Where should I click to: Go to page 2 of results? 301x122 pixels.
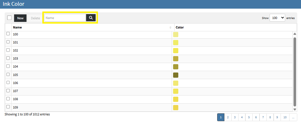(x=228, y=117)
